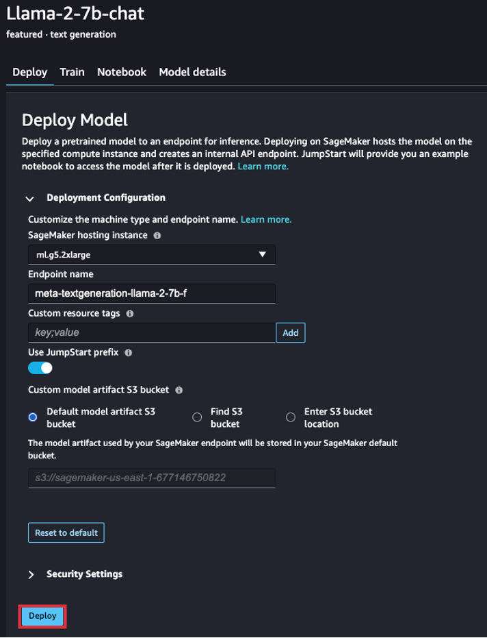
Task: Collapse the Deployment Configuration section
Action: click(x=29, y=199)
